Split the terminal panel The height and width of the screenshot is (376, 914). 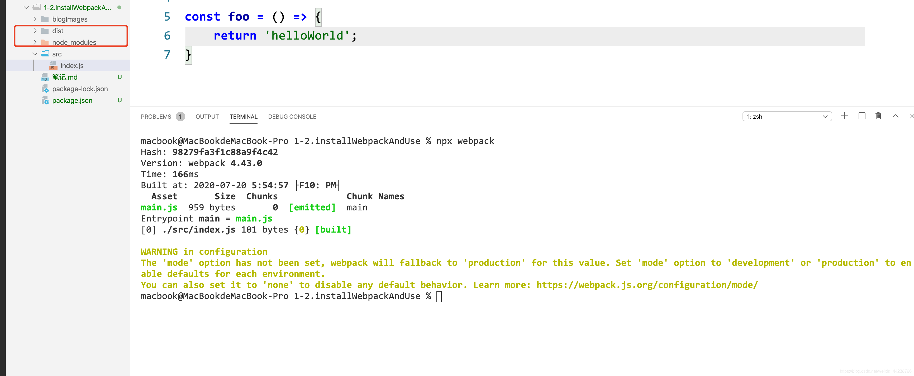coord(862,116)
